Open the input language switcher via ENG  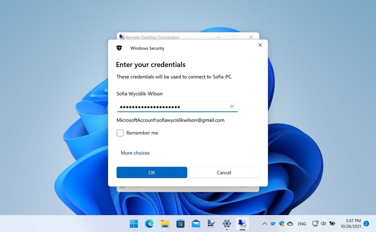(x=302, y=224)
